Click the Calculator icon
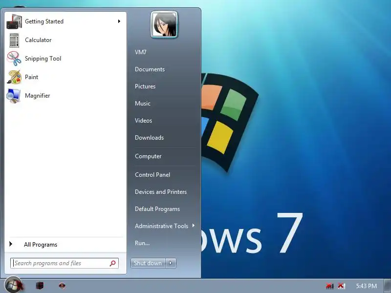391x293 pixels. 14,40
